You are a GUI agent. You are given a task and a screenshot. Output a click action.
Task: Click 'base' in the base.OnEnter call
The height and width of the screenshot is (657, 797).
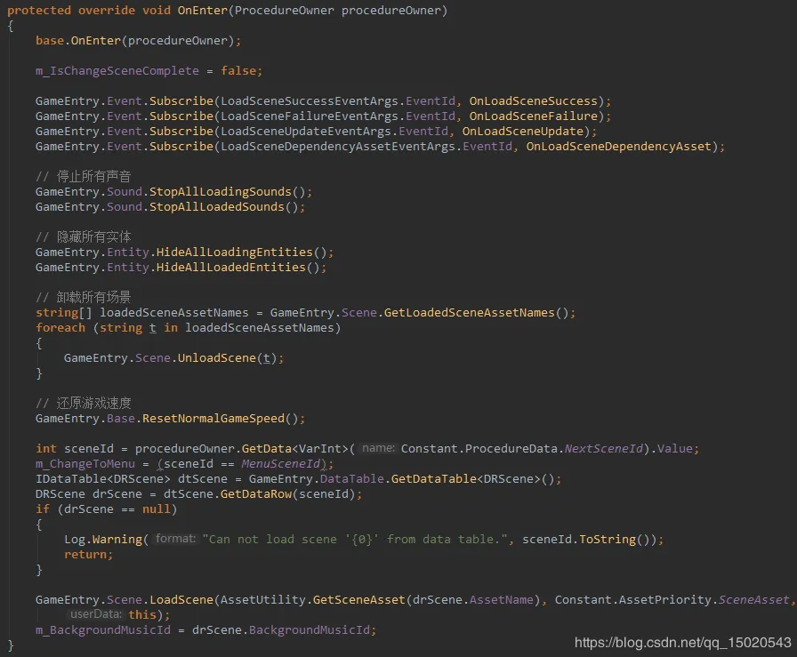[x=50, y=41]
